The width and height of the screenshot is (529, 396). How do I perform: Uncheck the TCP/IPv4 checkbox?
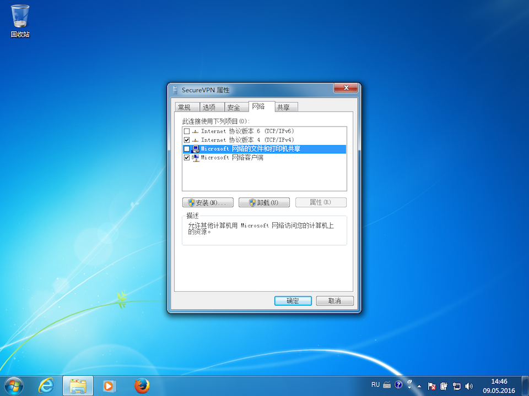point(187,140)
